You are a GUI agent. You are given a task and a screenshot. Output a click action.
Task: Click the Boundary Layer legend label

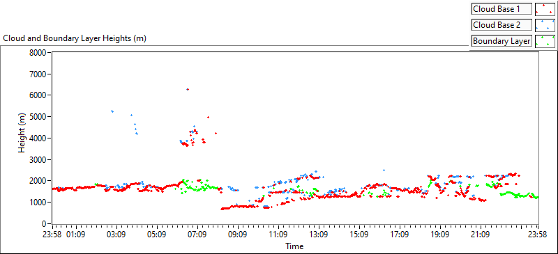point(502,41)
